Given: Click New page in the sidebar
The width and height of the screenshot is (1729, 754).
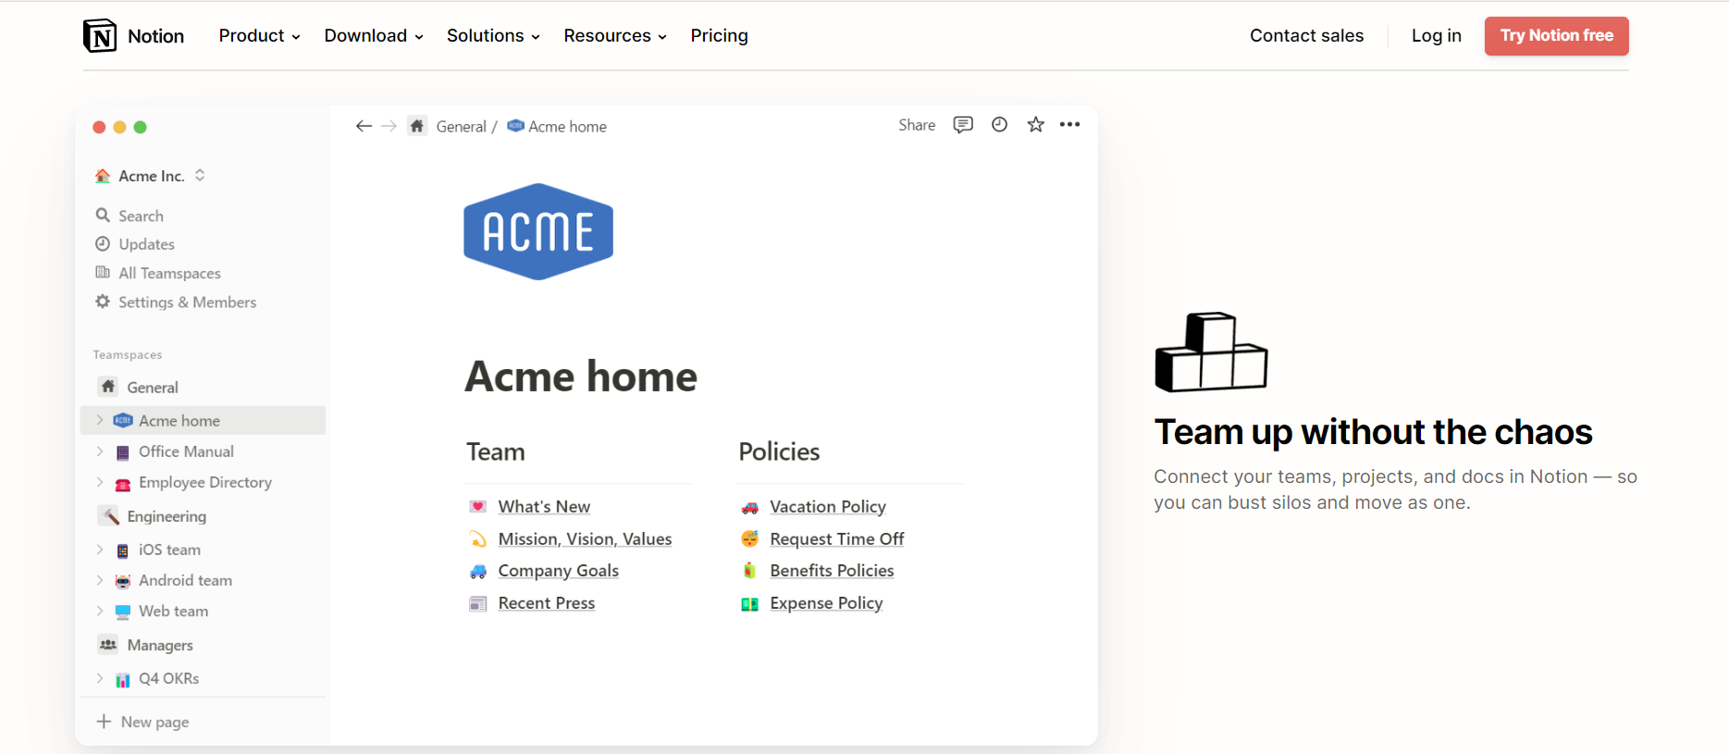Looking at the screenshot, I should [x=143, y=722].
